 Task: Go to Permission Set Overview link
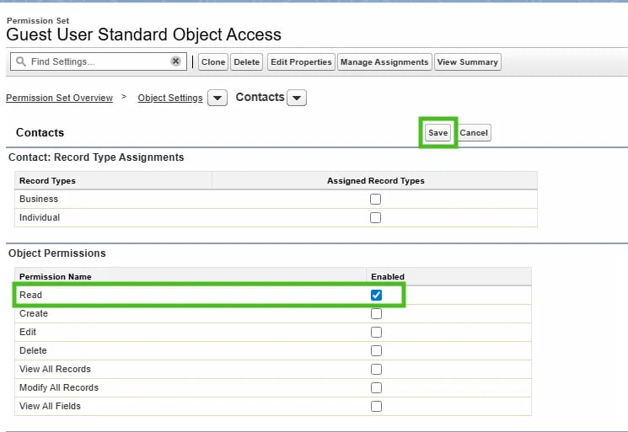[59, 98]
